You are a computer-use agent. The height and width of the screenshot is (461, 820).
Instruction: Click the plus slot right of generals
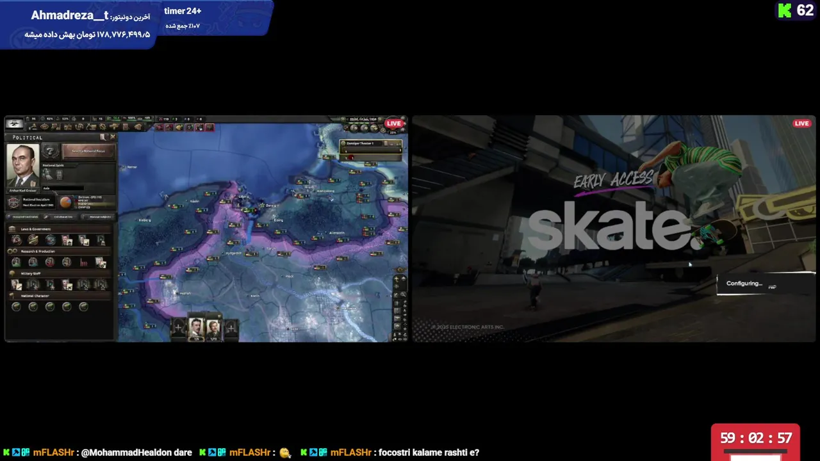click(x=231, y=328)
